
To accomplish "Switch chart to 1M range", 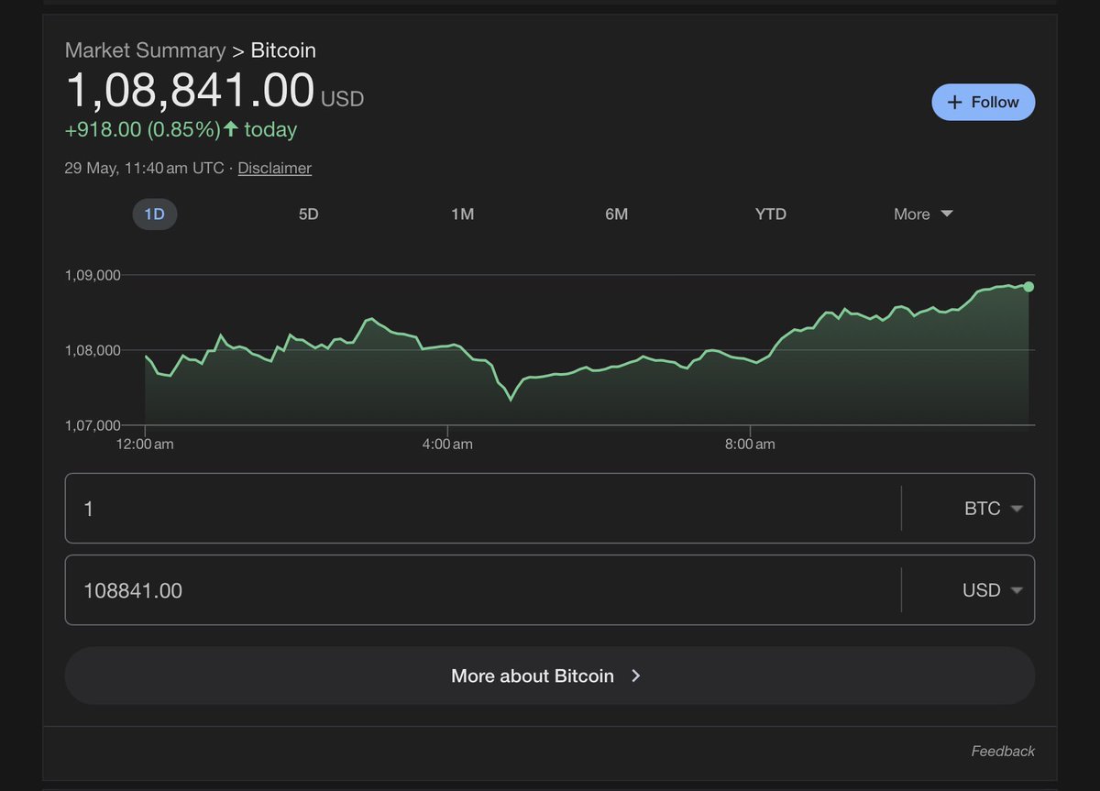I will pyautogui.click(x=462, y=214).
